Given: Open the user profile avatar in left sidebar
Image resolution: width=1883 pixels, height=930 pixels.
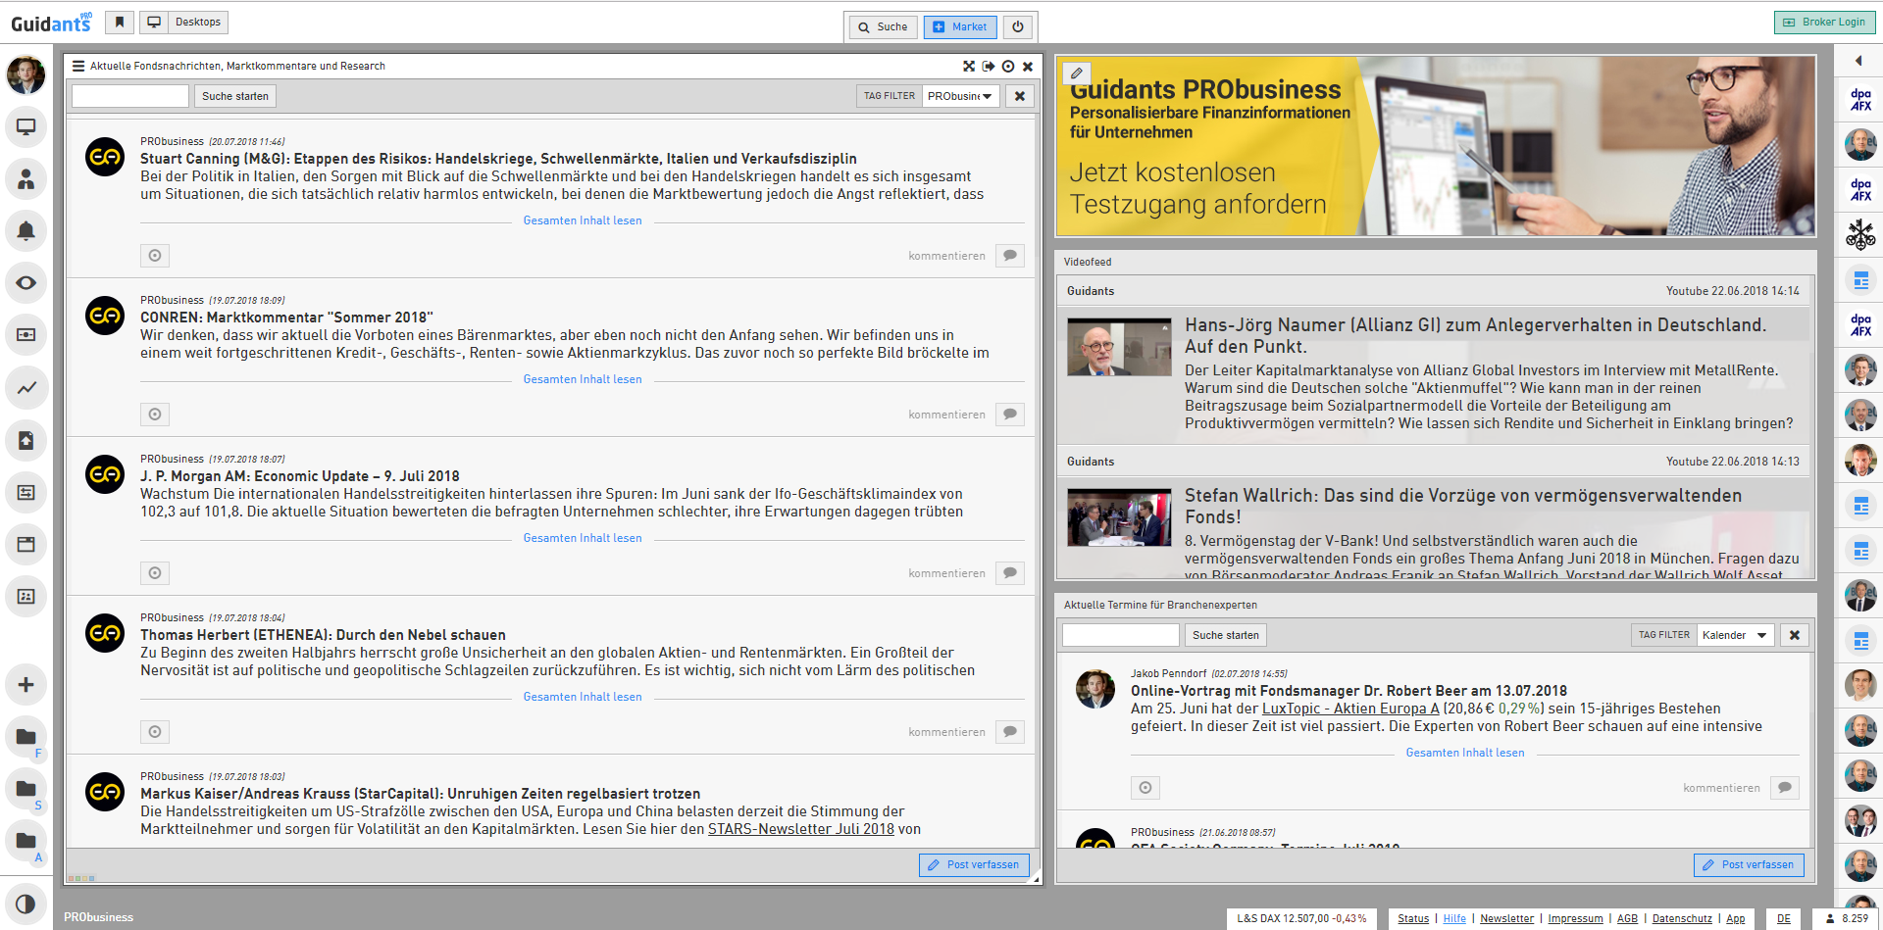Looking at the screenshot, I should pos(25,74).
